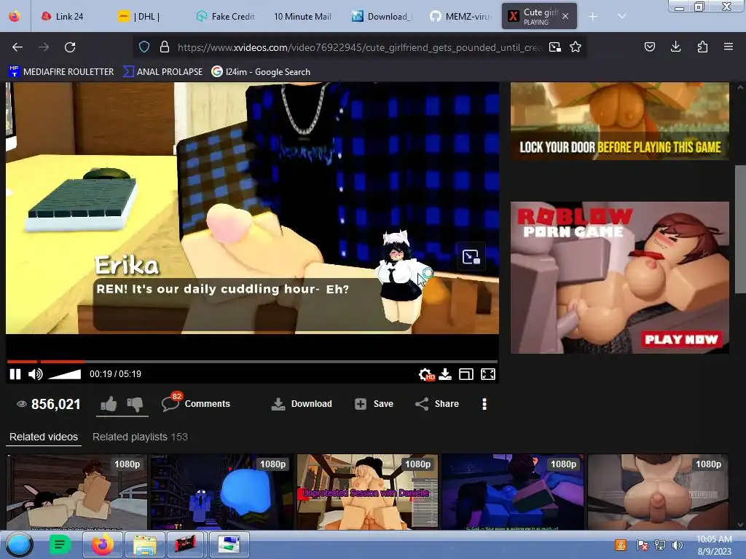The height and width of the screenshot is (559, 746).
Task: Open the file explorer taskbar button
Action: pos(145,544)
